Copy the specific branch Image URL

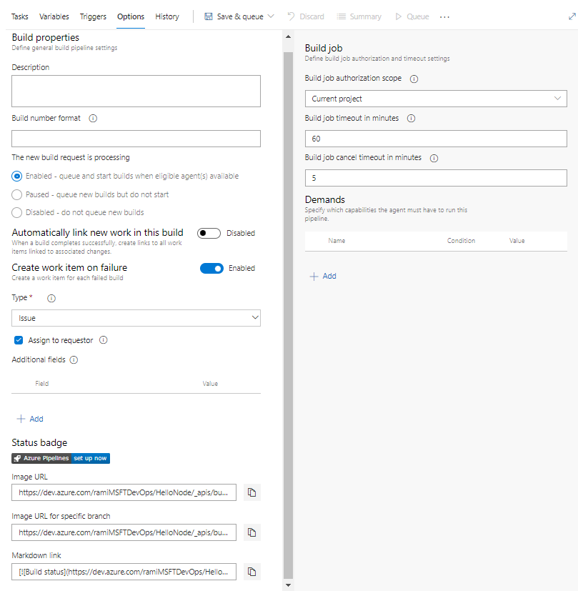[251, 532]
